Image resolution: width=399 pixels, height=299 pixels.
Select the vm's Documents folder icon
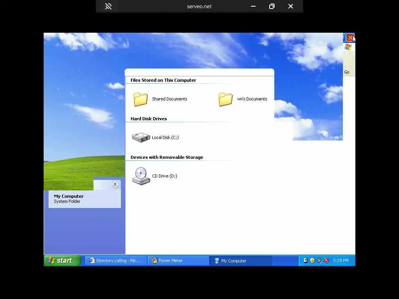point(226,99)
